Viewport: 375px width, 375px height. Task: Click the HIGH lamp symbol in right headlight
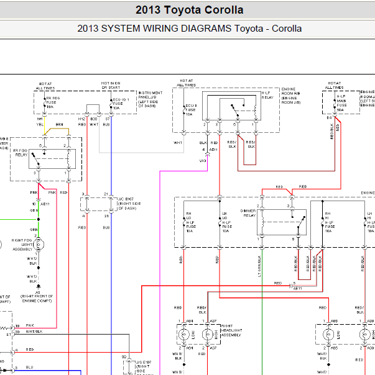tap(208, 334)
